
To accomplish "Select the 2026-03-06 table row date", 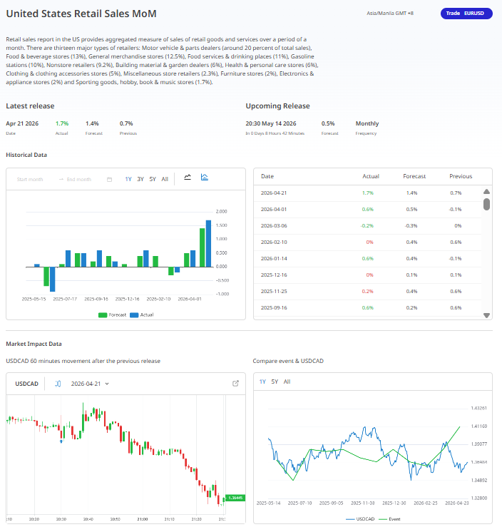I will pos(274,225).
